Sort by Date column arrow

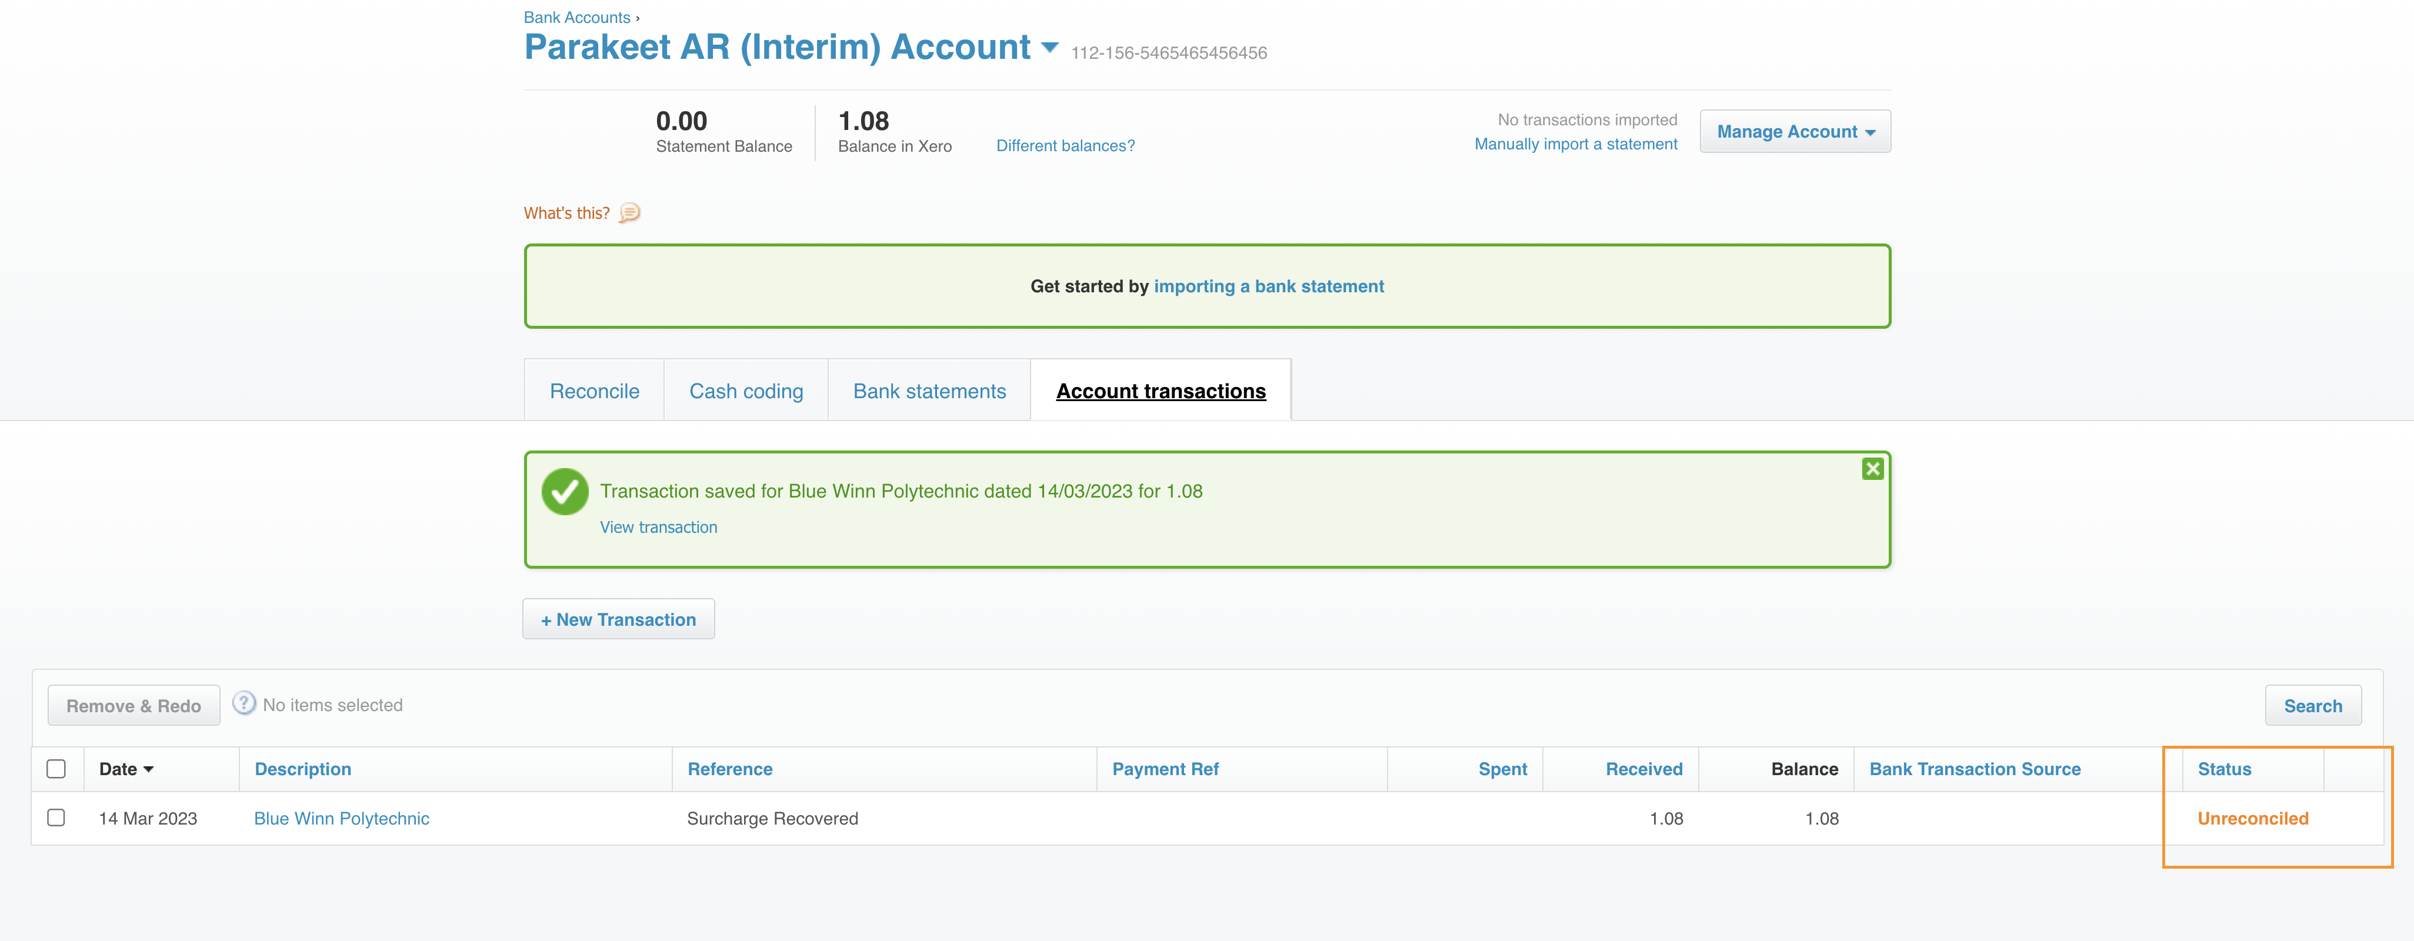point(148,769)
